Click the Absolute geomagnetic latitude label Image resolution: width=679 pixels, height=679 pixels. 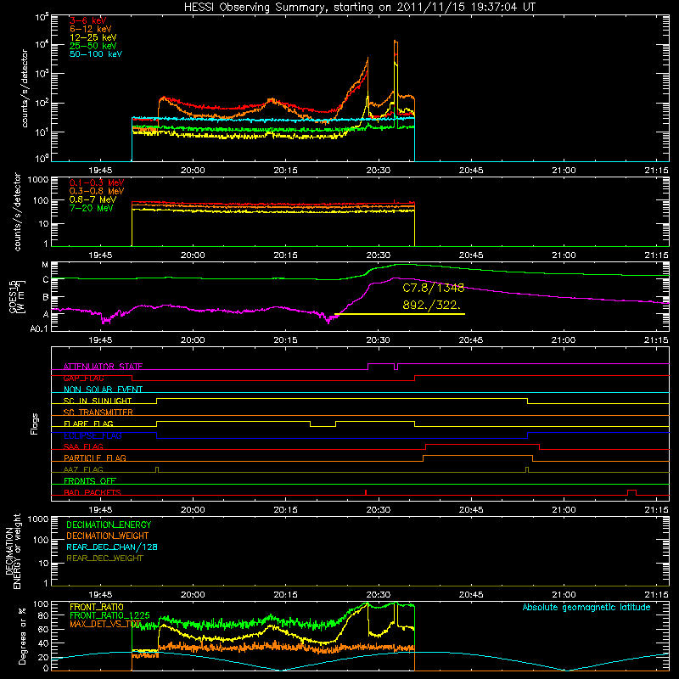click(586, 608)
